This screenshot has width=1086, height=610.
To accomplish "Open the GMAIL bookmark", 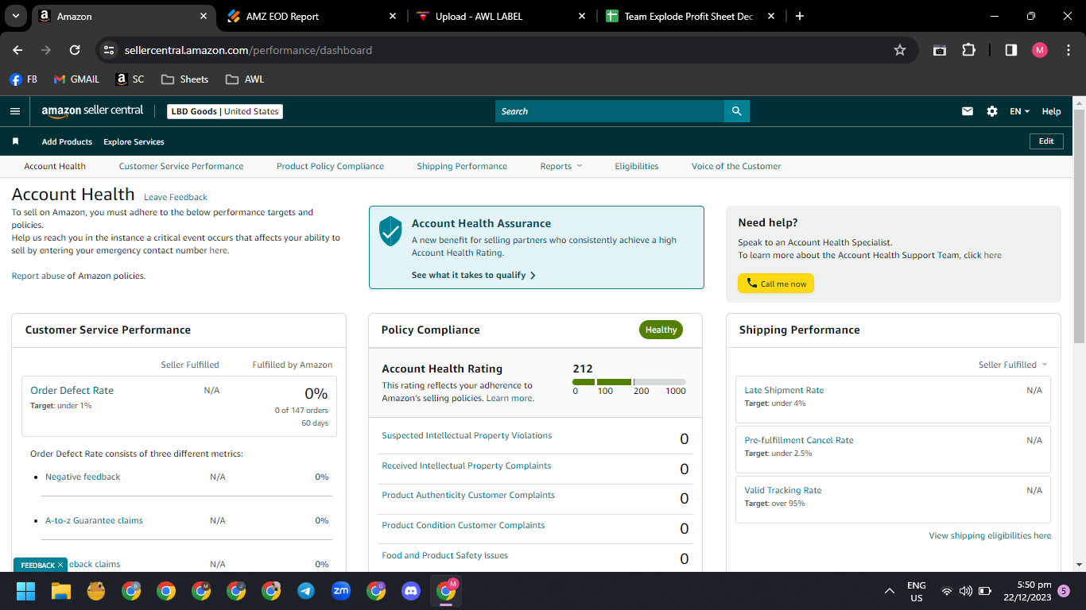I will click(x=76, y=79).
